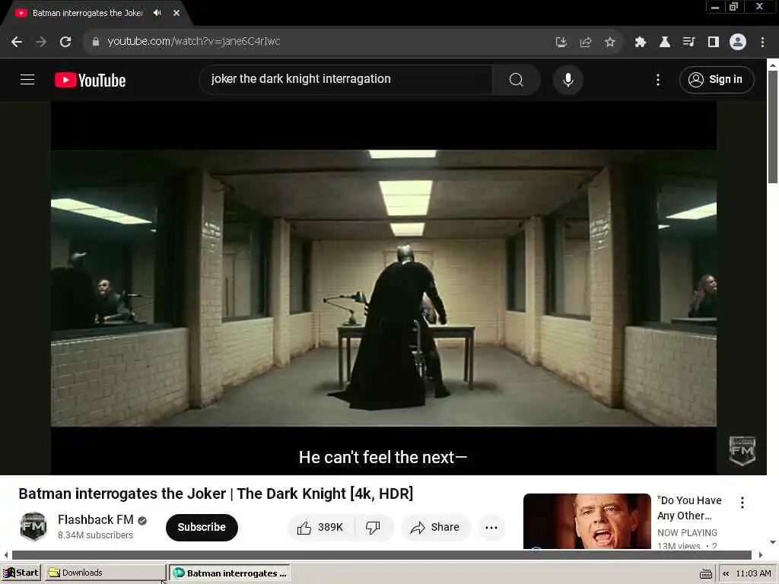779x584 pixels.
Task: Click the vertical scrollbar up arrow
Action: click(x=773, y=65)
